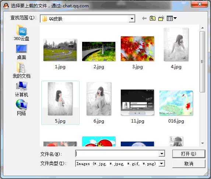Expand the 查找范围 folder dropdown
The width and height of the screenshot is (211, 179).
(132, 19)
